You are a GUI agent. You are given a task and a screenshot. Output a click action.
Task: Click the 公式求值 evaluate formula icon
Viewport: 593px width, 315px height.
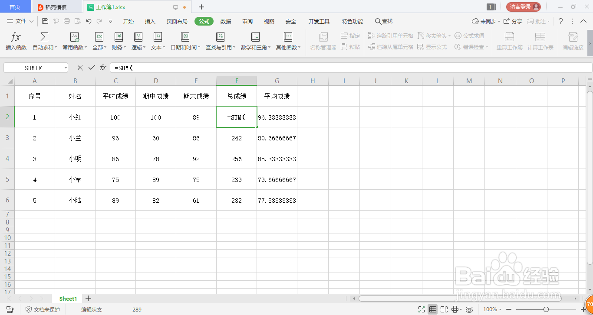471,36
